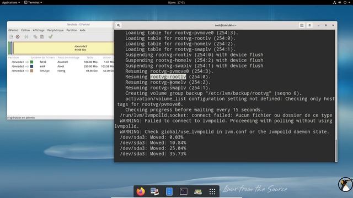
Task: Click the Copy partition icon in GParted
Action: click(35, 37)
